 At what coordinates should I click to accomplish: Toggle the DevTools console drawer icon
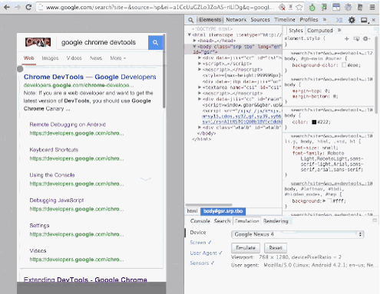[339, 20]
